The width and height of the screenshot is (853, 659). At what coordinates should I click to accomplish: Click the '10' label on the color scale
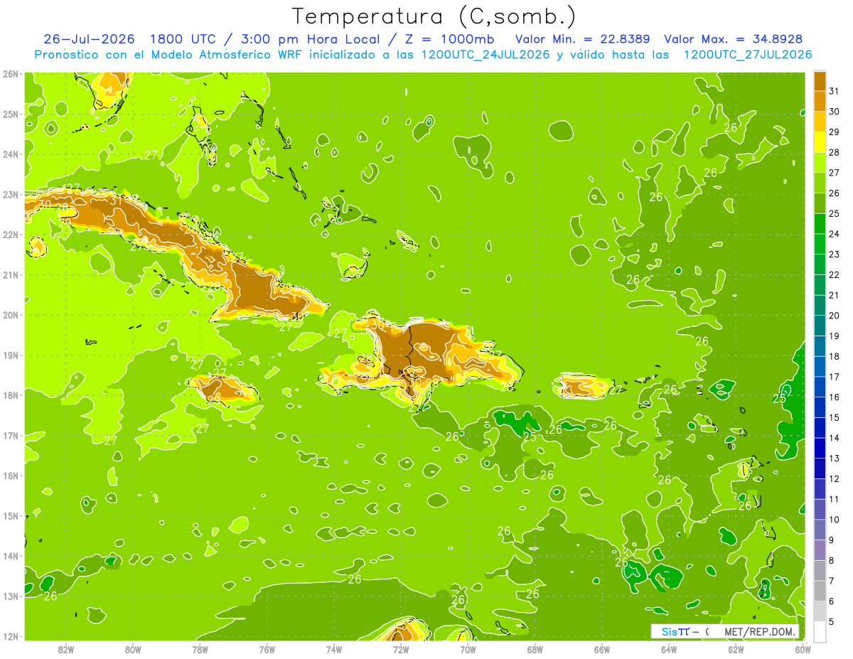(835, 520)
